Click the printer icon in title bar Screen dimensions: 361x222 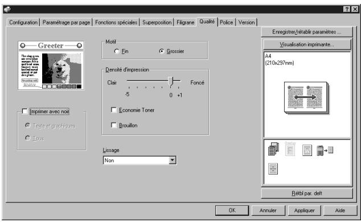point(7,9)
